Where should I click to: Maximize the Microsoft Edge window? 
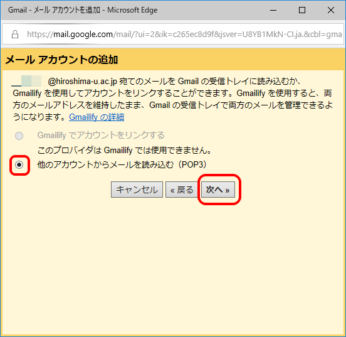pos(302,10)
